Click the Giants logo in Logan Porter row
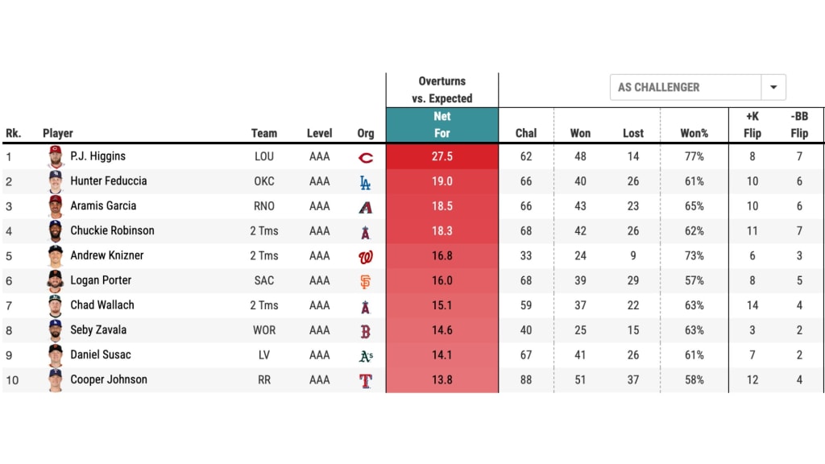 [x=366, y=281]
